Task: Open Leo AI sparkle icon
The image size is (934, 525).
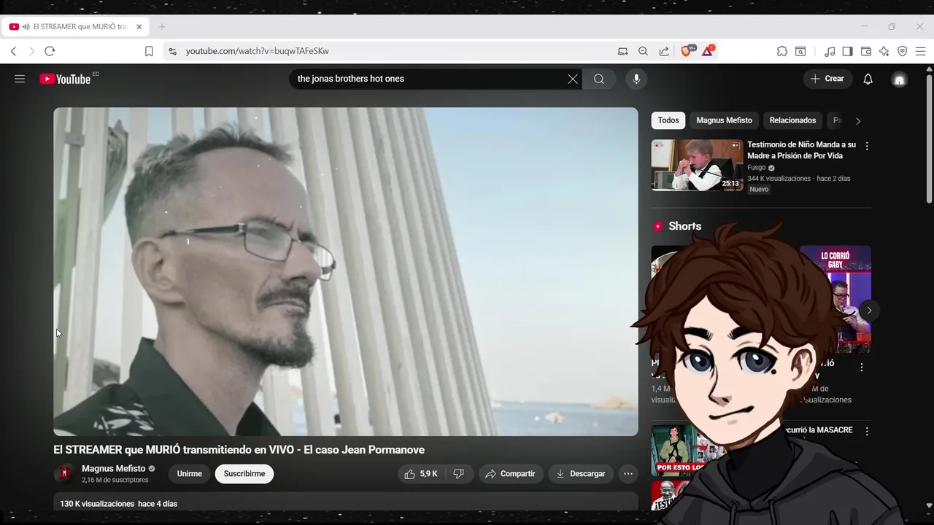Action: pyautogui.click(x=884, y=51)
